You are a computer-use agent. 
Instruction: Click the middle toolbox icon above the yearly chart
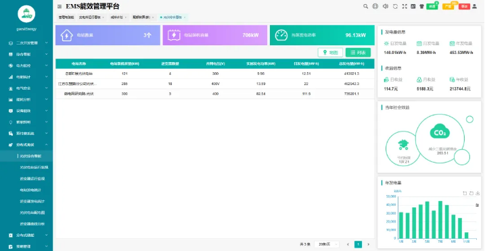[471, 194]
